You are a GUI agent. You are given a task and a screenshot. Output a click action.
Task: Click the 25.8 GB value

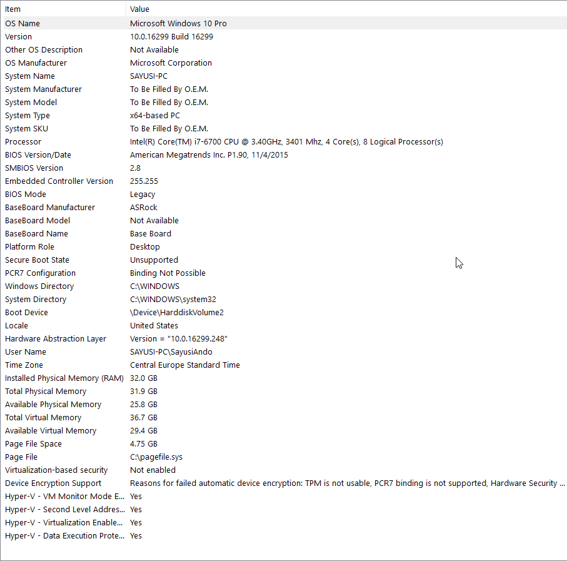(144, 405)
